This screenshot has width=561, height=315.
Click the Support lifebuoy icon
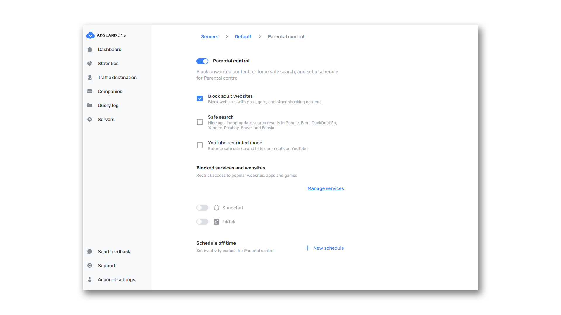pyautogui.click(x=90, y=266)
